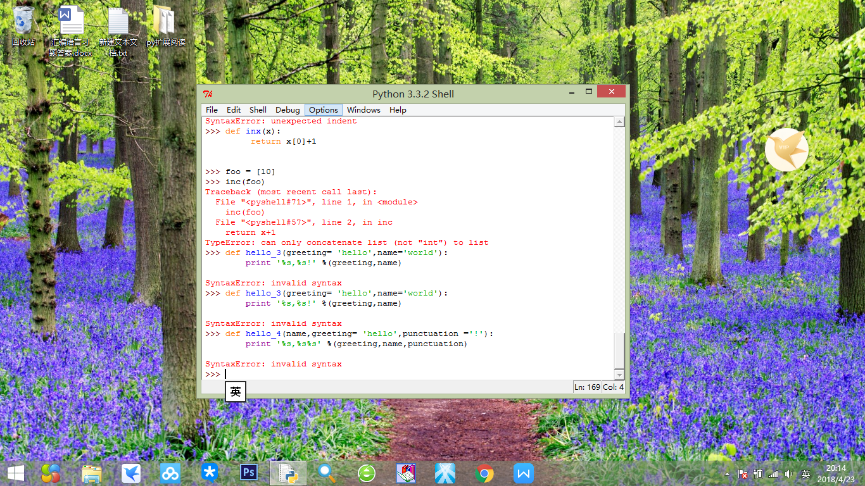Open the Options menu in IDLE

pos(323,109)
